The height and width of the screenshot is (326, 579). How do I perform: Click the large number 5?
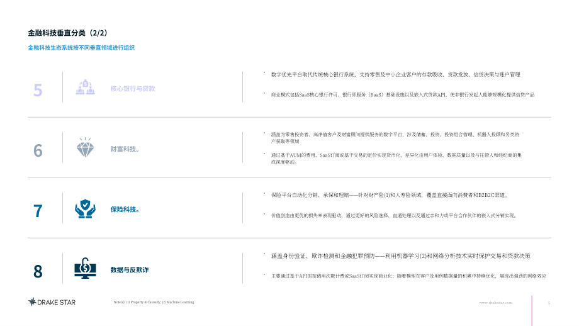pos(38,90)
